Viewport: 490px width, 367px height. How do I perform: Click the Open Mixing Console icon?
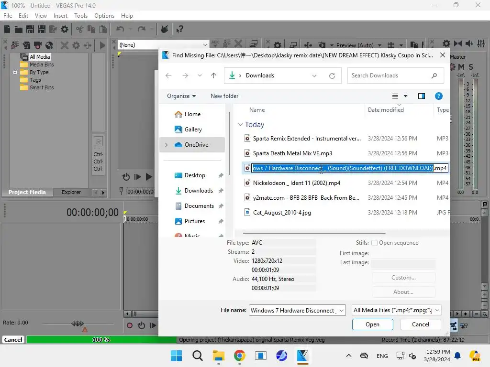[x=481, y=43]
